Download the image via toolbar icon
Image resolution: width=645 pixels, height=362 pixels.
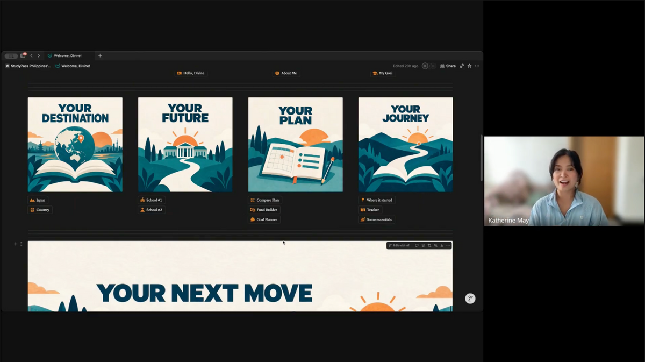pos(442,245)
